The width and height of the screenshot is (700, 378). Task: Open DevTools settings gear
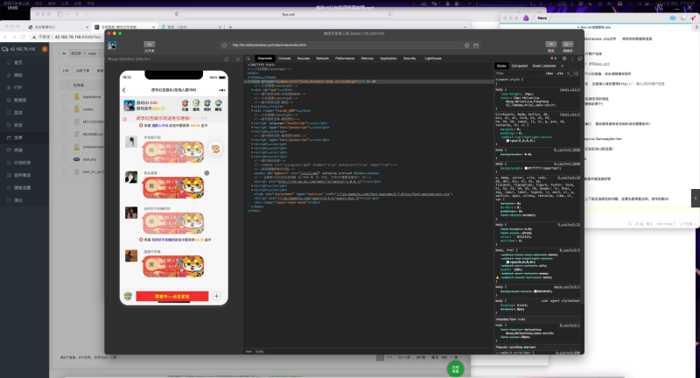pyautogui.click(x=564, y=59)
